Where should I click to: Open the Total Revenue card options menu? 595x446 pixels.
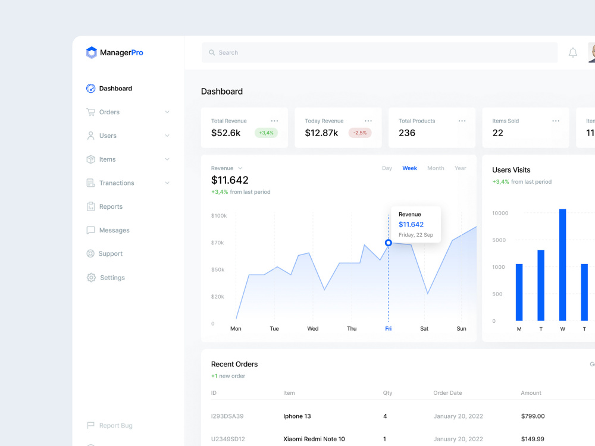[x=274, y=120]
